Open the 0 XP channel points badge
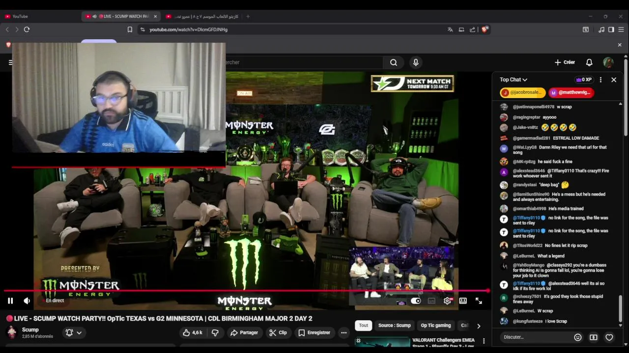629x353 pixels. [583, 79]
